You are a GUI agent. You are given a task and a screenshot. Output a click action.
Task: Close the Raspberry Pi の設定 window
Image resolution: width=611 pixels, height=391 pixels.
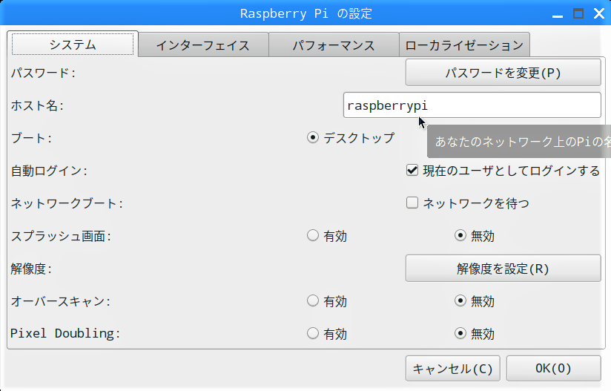pyautogui.click(x=599, y=13)
